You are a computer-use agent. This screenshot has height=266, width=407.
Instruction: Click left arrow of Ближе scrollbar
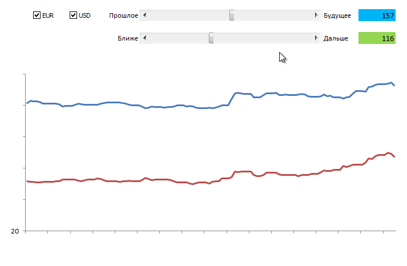[x=144, y=38]
